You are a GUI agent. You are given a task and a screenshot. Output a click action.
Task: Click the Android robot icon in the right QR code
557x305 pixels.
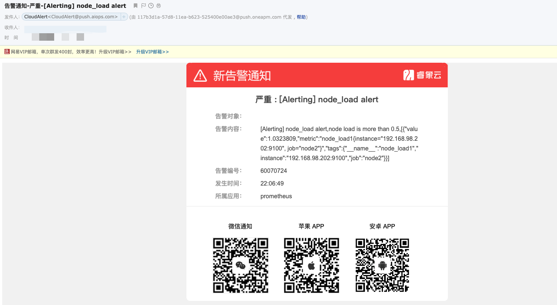click(382, 265)
